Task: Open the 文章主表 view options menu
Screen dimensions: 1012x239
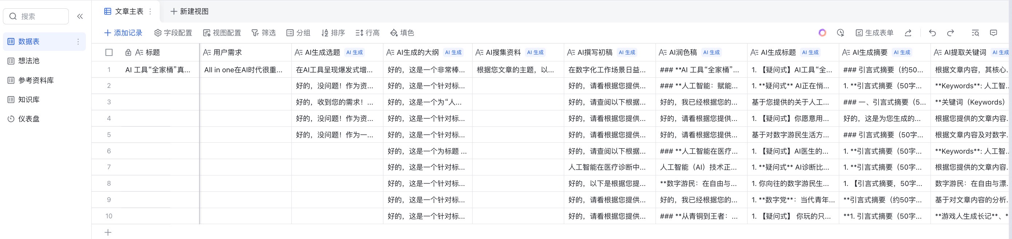Action: pyautogui.click(x=150, y=12)
